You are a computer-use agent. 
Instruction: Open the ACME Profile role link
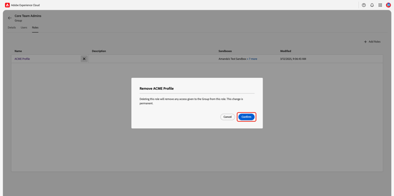(x=22, y=59)
